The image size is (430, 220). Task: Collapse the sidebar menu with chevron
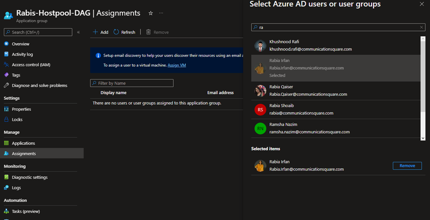coord(79,32)
